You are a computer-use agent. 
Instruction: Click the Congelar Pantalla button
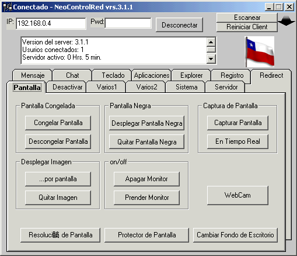point(58,123)
